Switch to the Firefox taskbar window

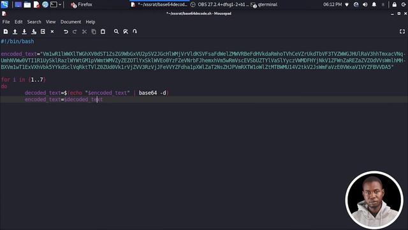click(82, 4)
